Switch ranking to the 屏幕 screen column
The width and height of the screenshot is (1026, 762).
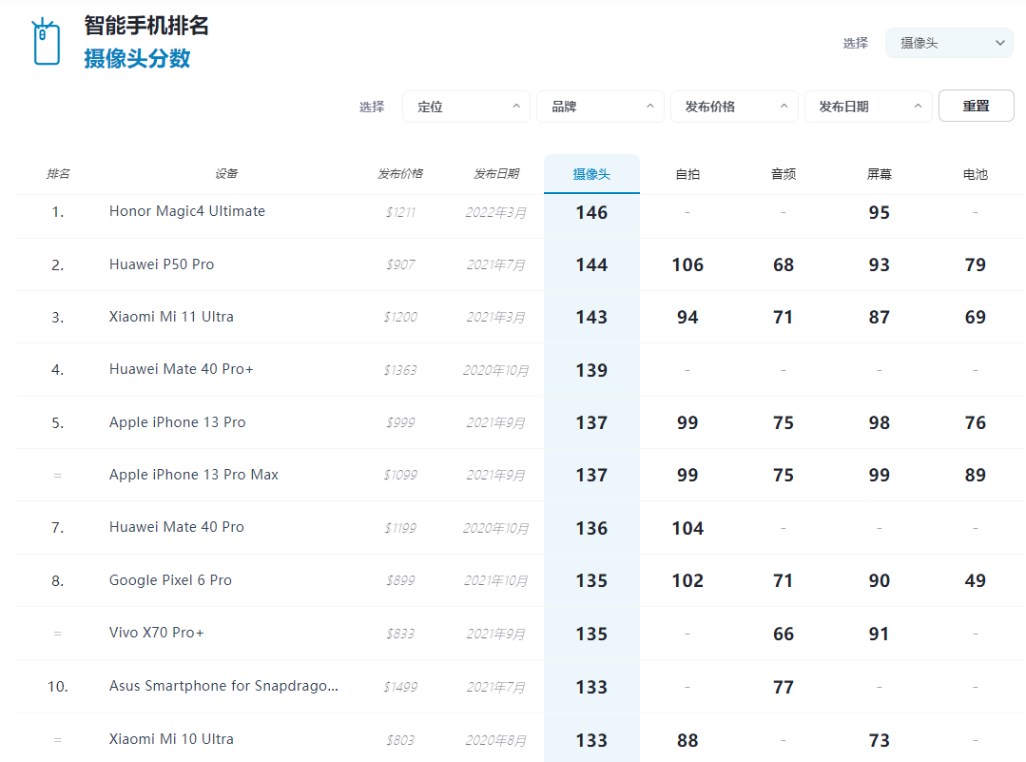coord(879,173)
